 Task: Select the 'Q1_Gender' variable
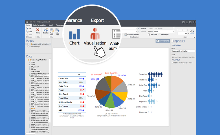pos(35,67)
